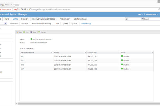Open the Protection dropdown menu
Image resolution: width=160 pixels, height=106 pixels.
pyautogui.click(x=65, y=19)
